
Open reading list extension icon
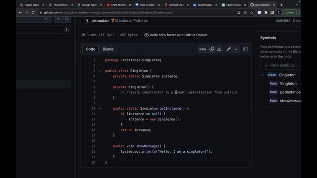coord(260,12)
